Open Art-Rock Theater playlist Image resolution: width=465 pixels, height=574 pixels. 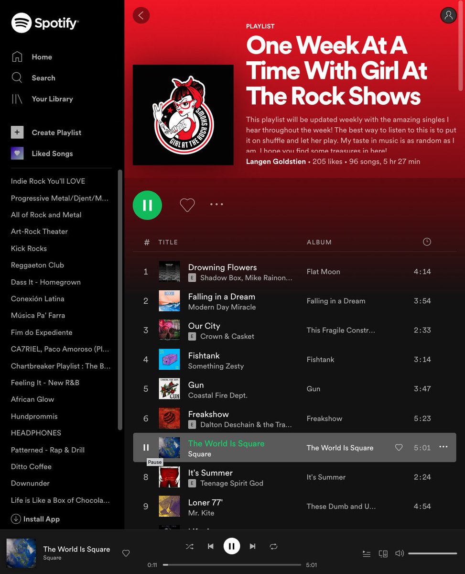[39, 232]
